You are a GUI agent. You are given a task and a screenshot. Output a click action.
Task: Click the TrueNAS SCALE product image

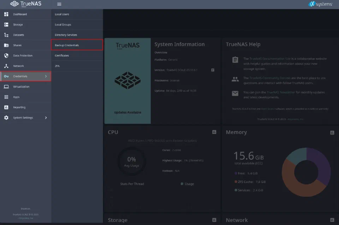[127, 80]
